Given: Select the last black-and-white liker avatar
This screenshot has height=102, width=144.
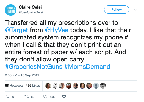Looking at the screenshot, I should [103, 86].
